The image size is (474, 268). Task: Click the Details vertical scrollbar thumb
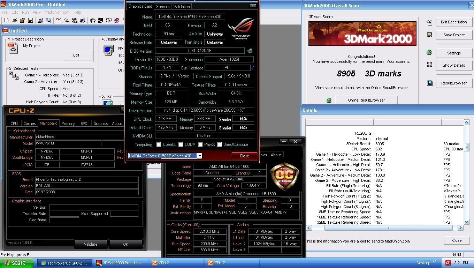466,147
